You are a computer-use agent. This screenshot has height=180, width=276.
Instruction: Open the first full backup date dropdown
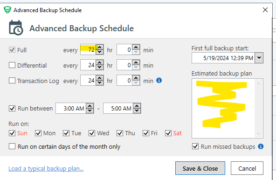pyautogui.click(x=259, y=58)
